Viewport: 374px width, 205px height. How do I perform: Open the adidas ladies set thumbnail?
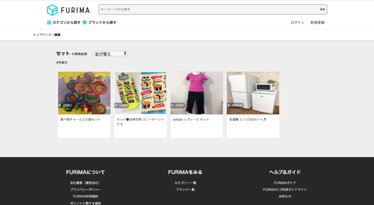click(197, 93)
